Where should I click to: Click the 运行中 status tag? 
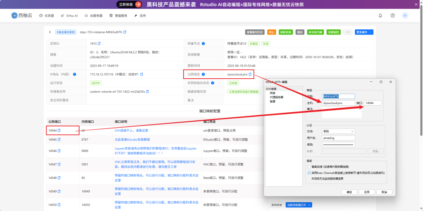(x=96, y=83)
